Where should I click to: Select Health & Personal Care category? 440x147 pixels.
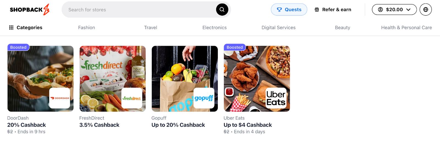(x=406, y=27)
